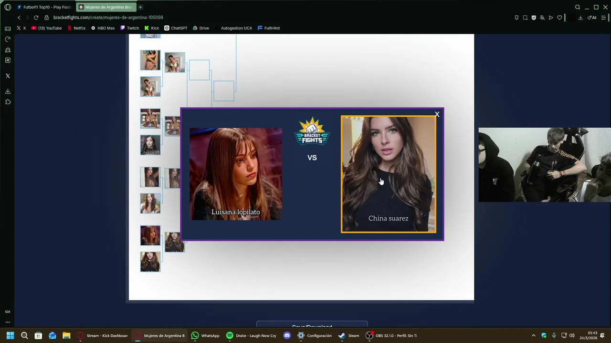Open the Netflix bookmark
Screen dimensions: 611x343
(76, 28)
